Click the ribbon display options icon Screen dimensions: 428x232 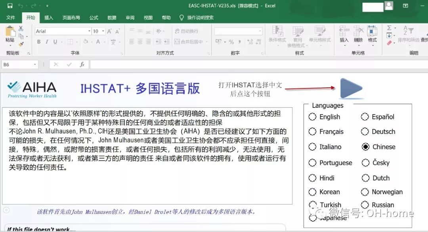pyautogui.click(x=405, y=6)
